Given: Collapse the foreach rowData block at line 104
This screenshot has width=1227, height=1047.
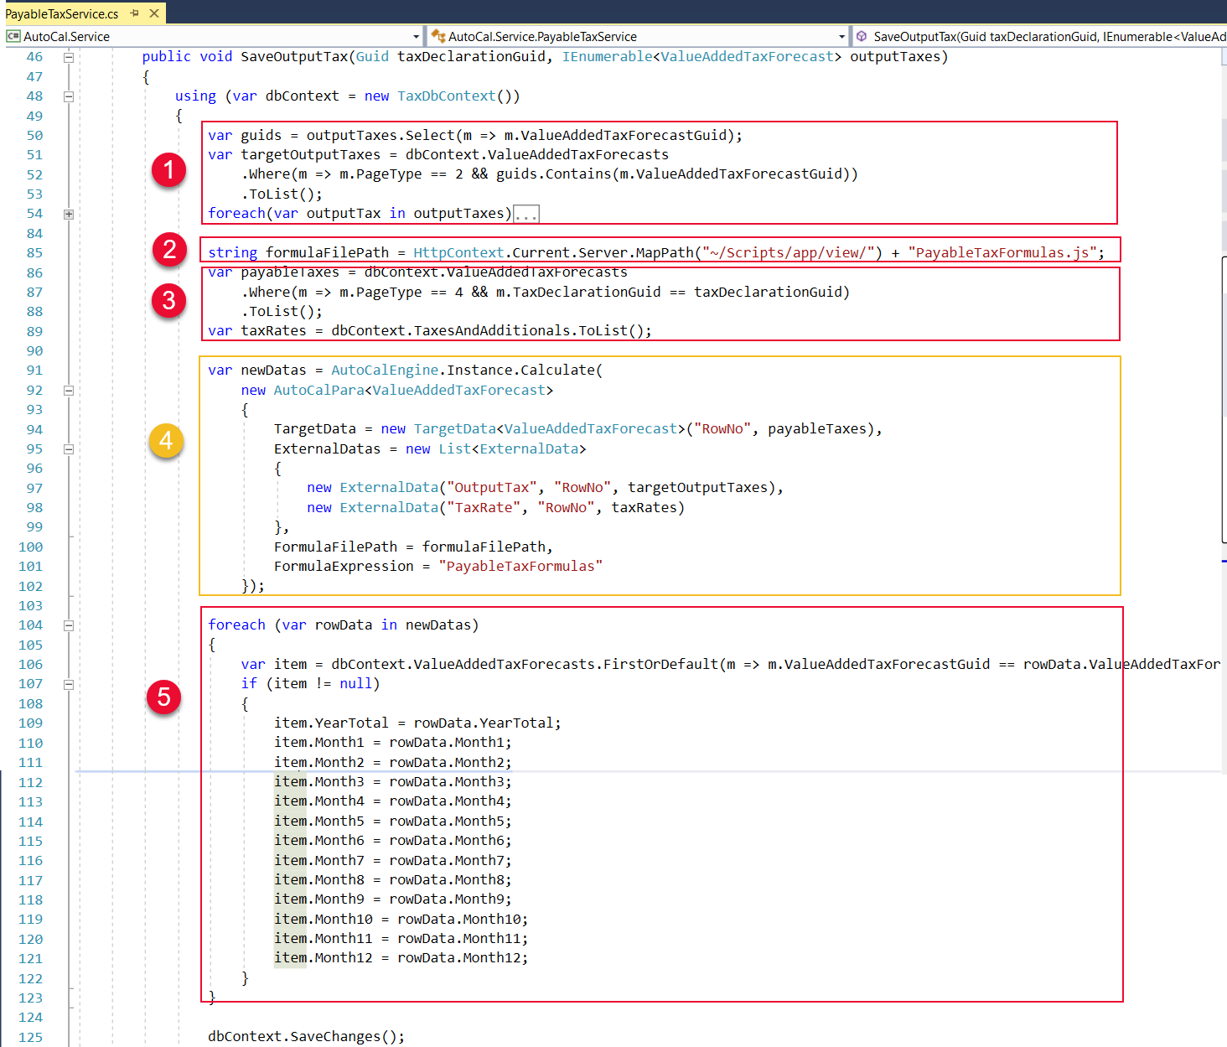Looking at the screenshot, I should [x=69, y=625].
